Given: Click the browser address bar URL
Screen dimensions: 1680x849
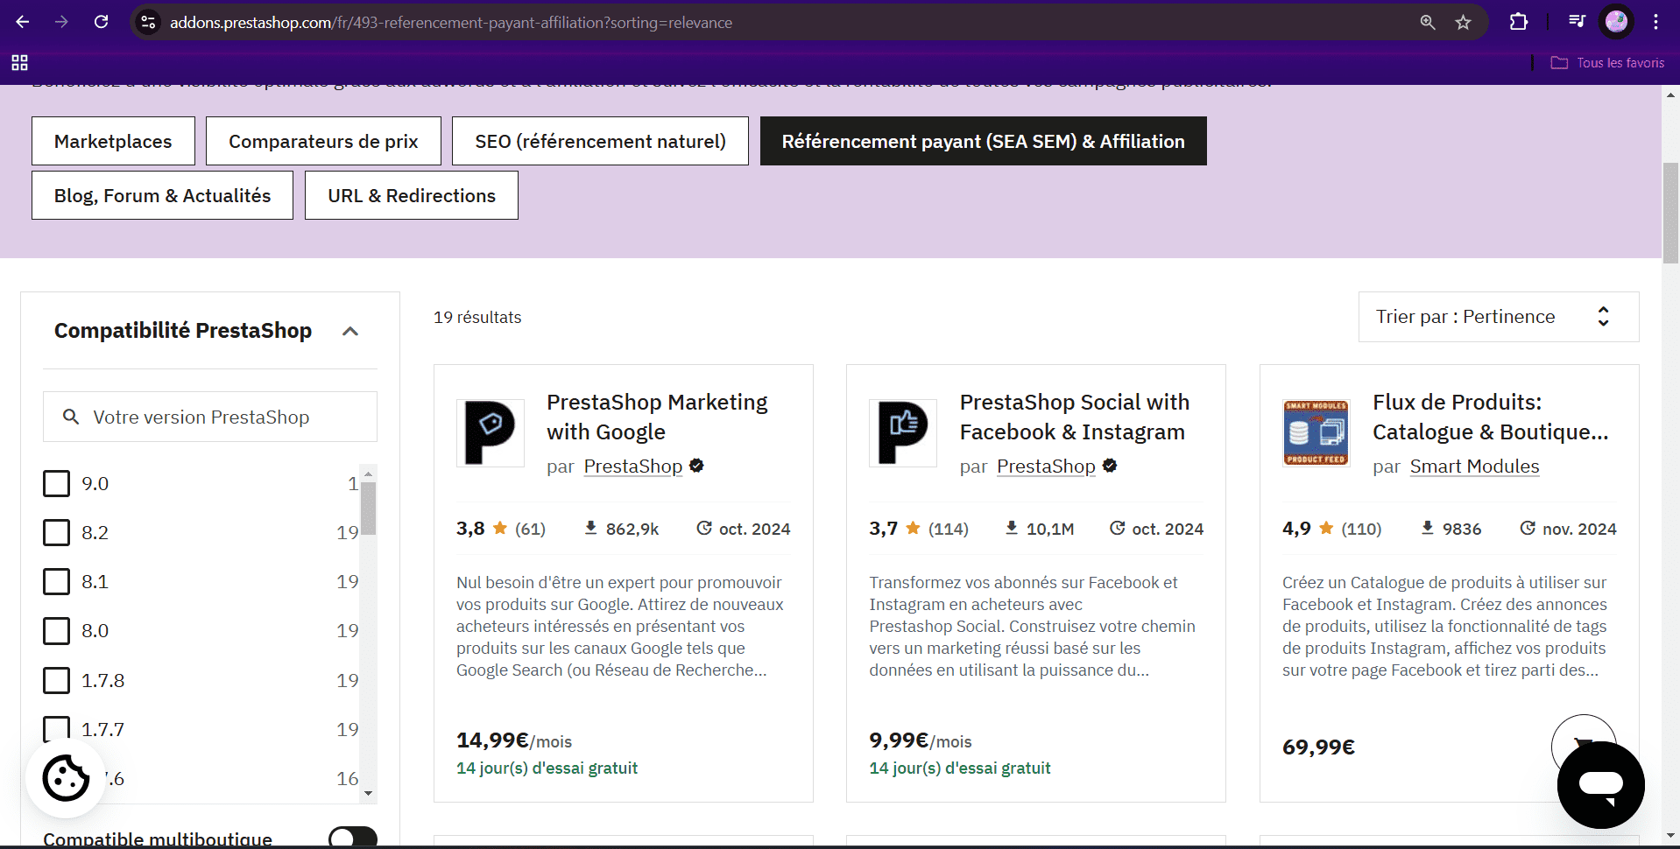Looking at the screenshot, I should click(x=451, y=22).
